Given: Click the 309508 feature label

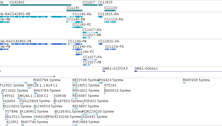Looking at the screenshot, I should pos(60,96).
